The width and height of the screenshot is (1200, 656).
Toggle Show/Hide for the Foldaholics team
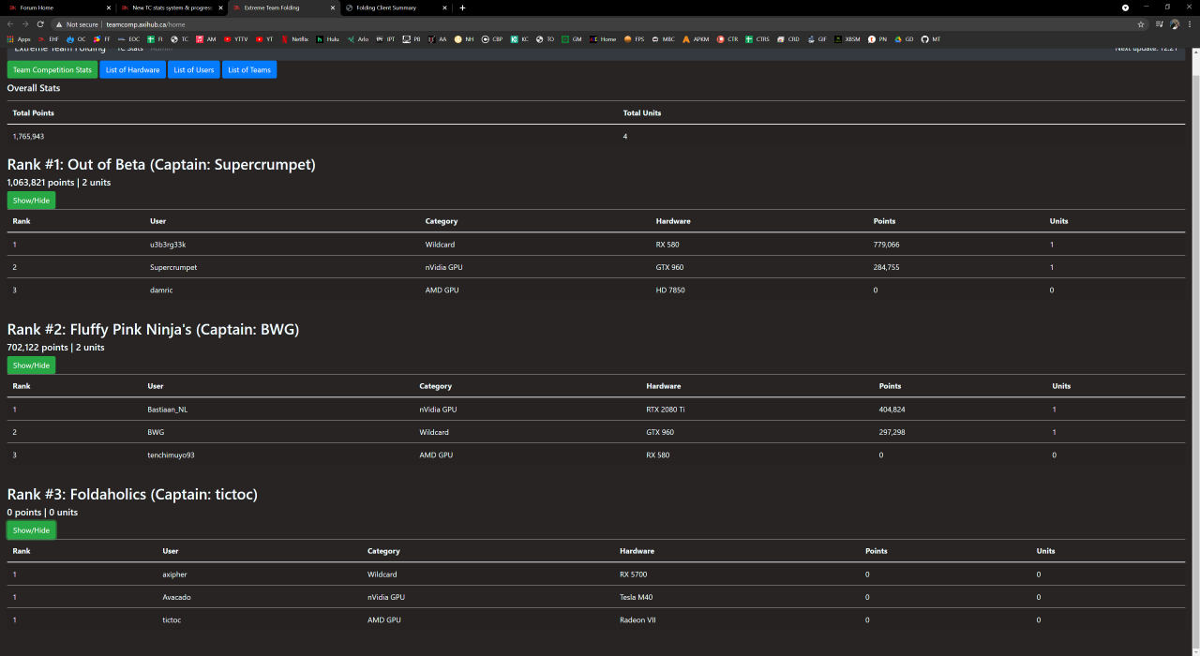pyautogui.click(x=31, y=530)
